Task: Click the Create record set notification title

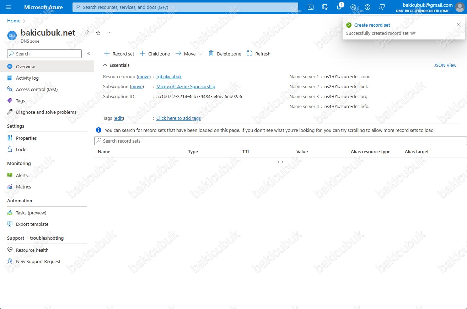Action: point(372,25)
